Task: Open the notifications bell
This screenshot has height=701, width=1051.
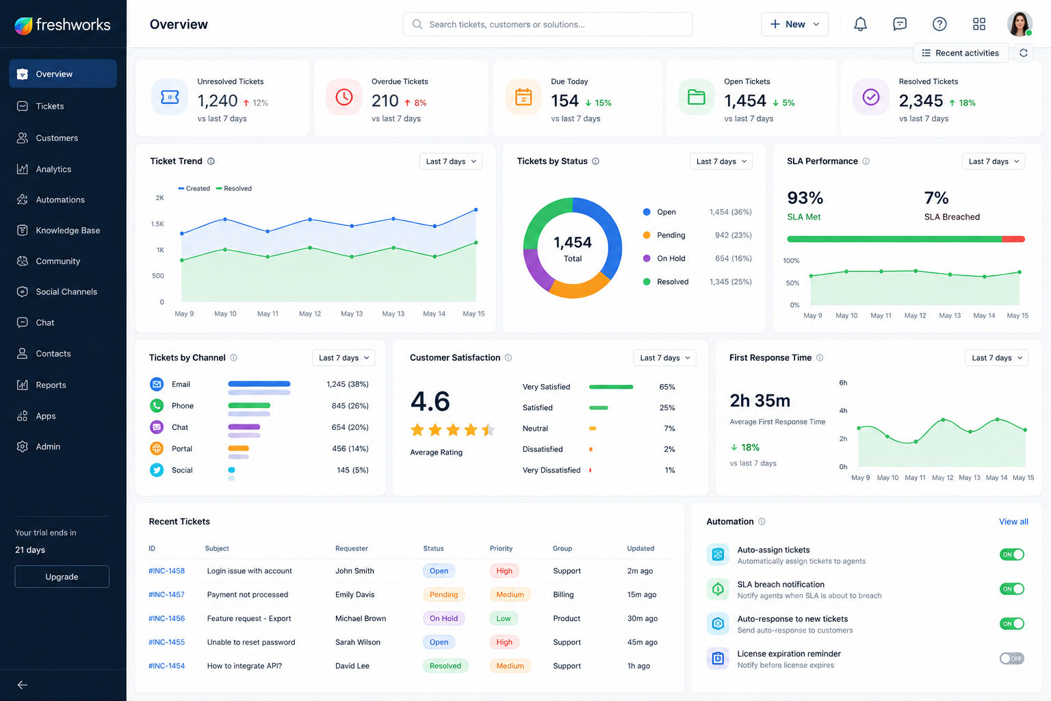Action: point(860,24)
